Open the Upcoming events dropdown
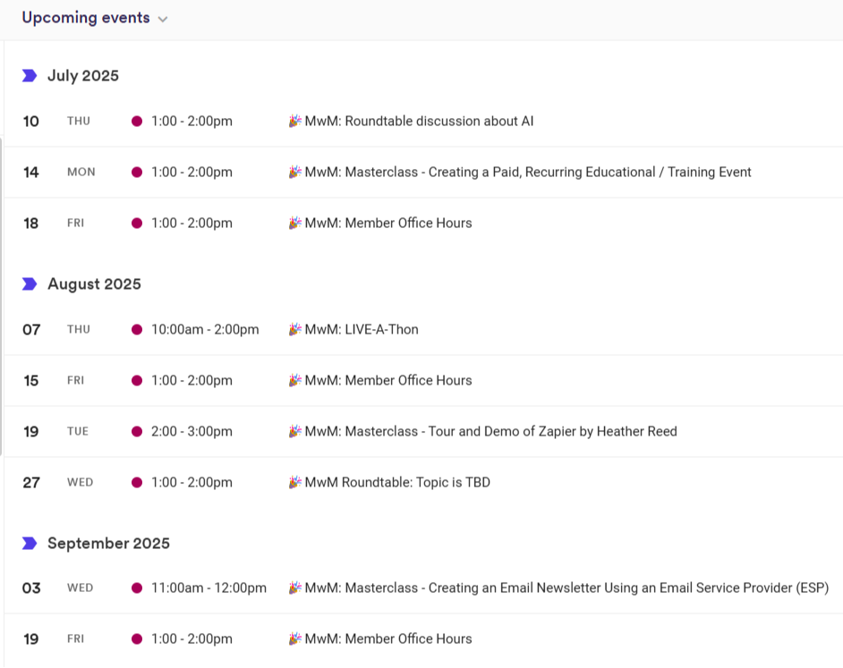The width and height of the screenshot is (843, 668). 162,19
